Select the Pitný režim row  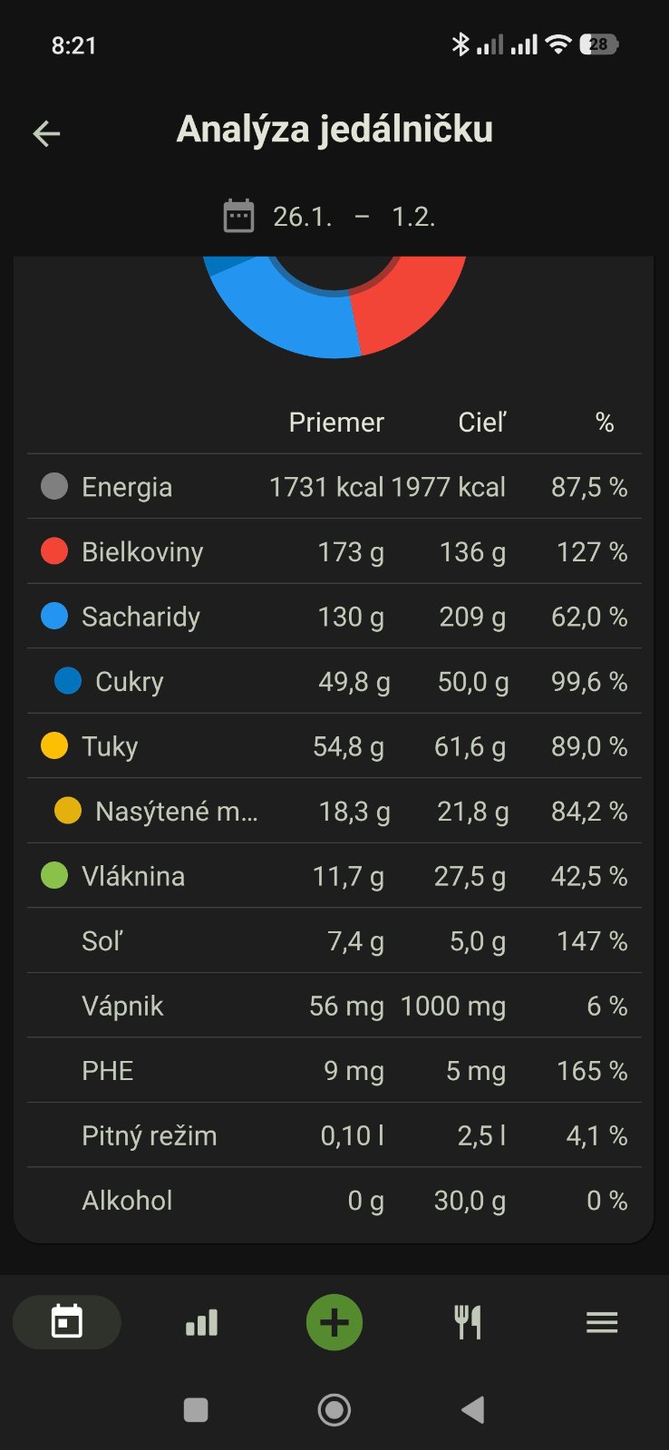(x=334, y=1135)
